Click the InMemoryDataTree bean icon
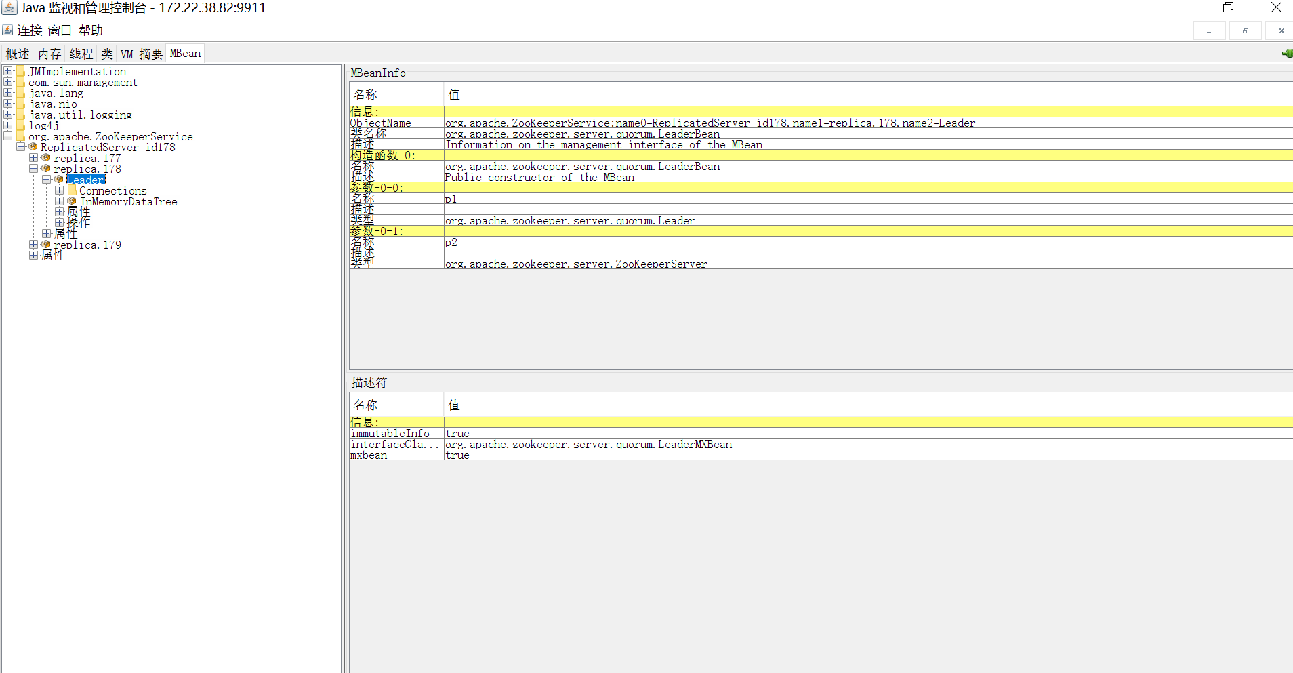 (x=72, y=201)
